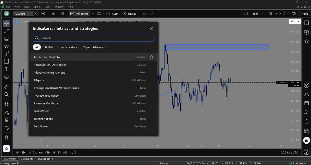The height and width of the screenshot is (165, 311).
Task: Select the My indicators filter tab
Action: [x=69, y=47]
